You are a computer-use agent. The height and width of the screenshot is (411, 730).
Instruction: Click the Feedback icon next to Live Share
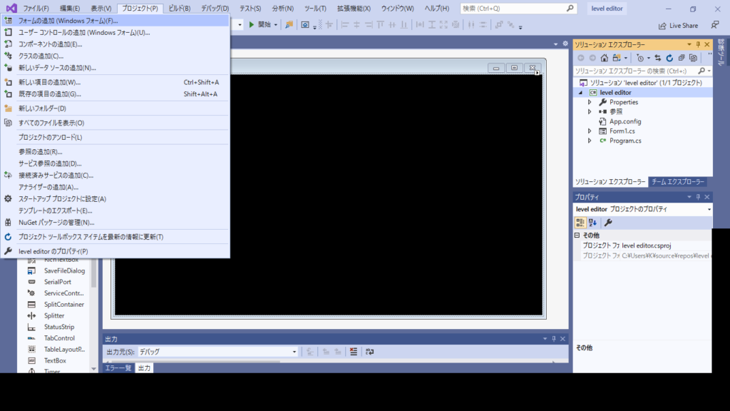pos(714,25)
